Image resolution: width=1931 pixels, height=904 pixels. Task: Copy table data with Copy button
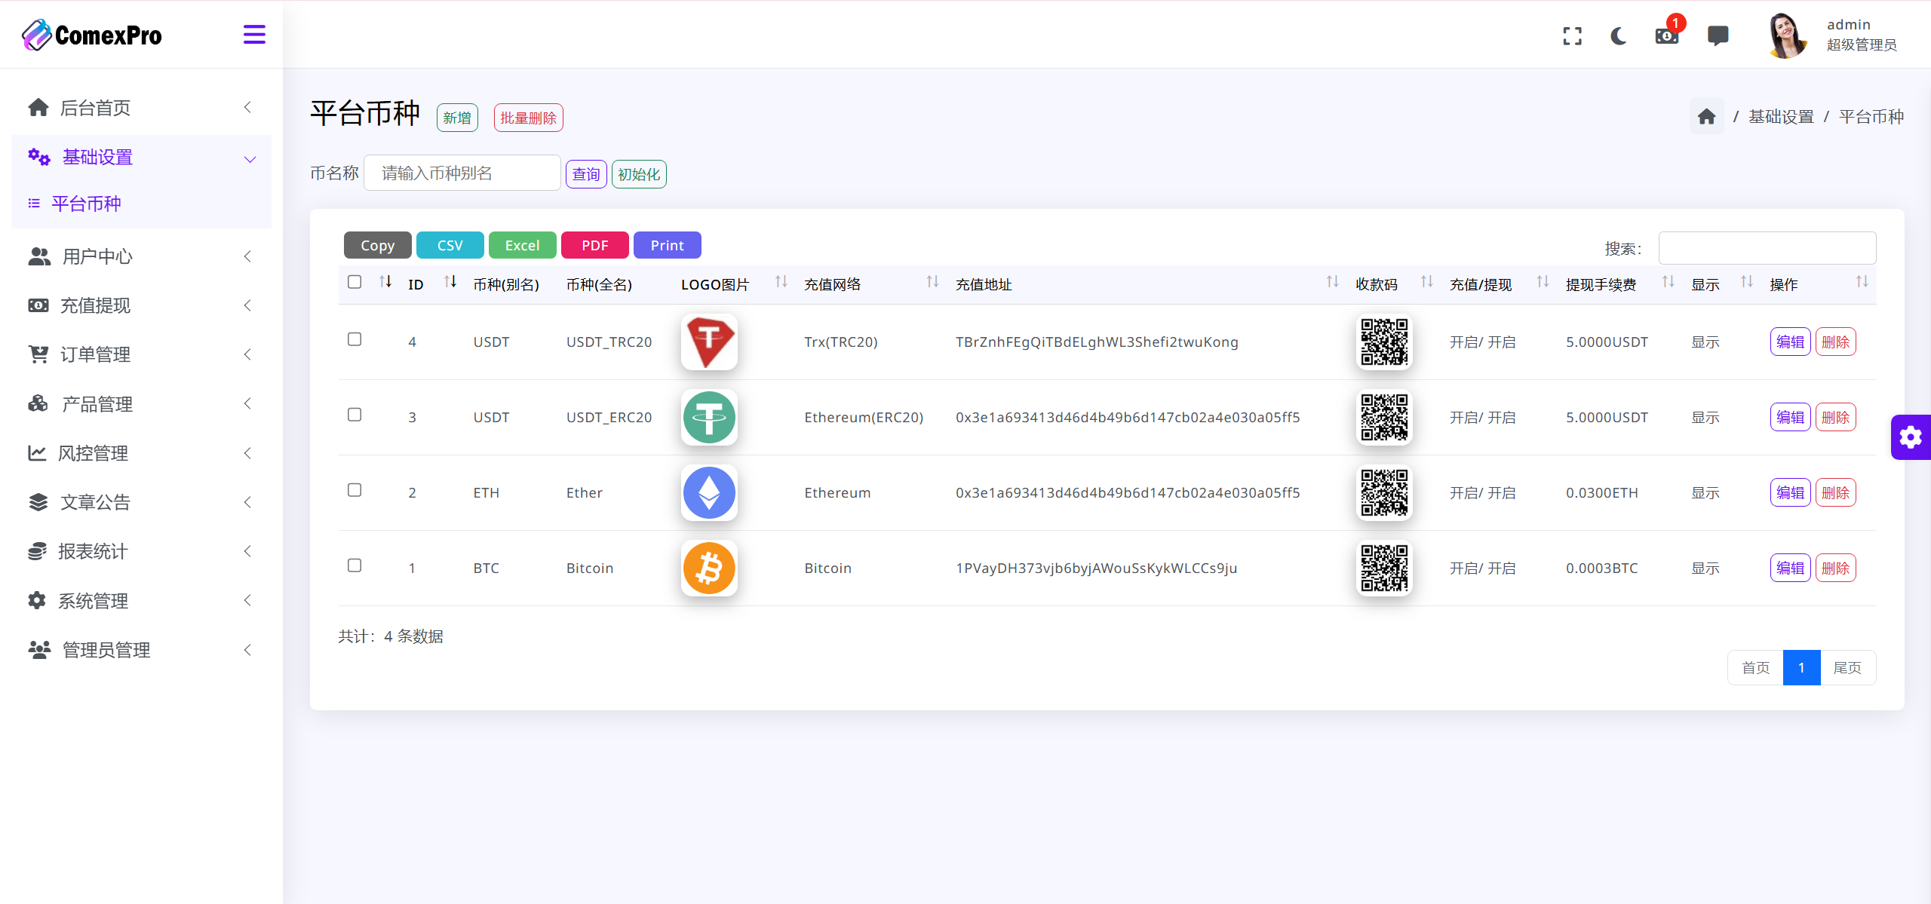(377, 246)
